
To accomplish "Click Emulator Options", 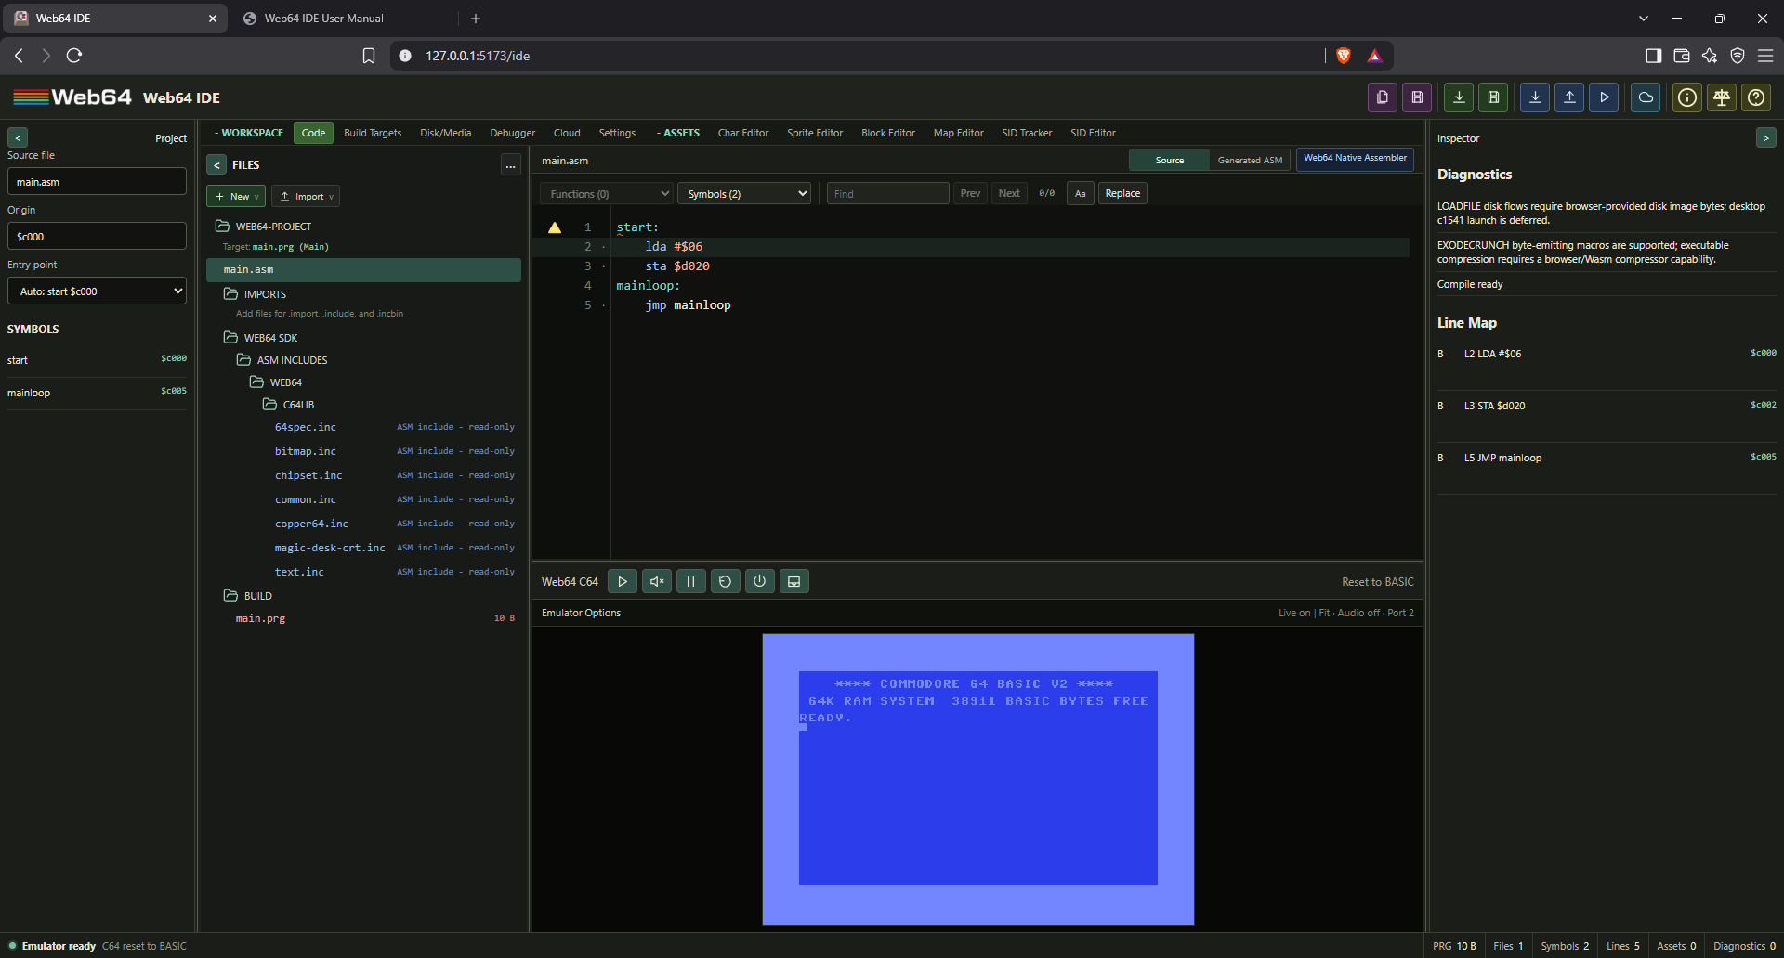I will coord(581,613).
